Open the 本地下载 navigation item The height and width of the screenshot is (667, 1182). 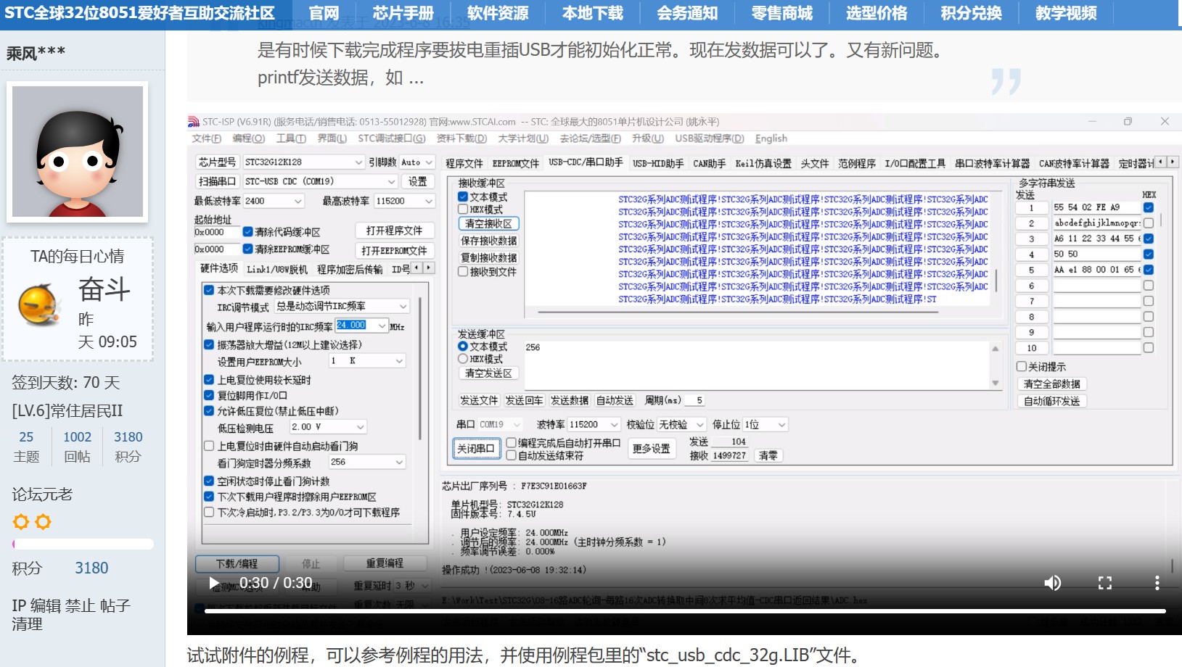coord(593,13)
